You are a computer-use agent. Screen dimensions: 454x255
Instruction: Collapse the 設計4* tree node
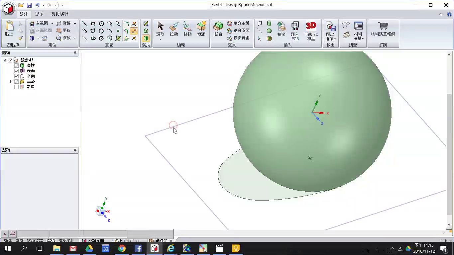click(5, 60)
